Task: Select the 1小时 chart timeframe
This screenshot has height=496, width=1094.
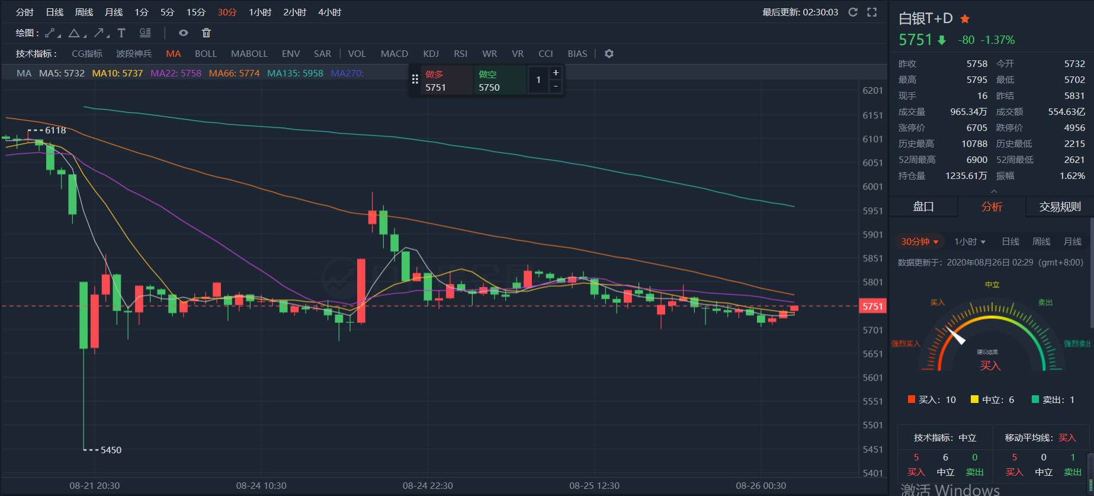Action: pyautogui.click(x=260, y=12)
